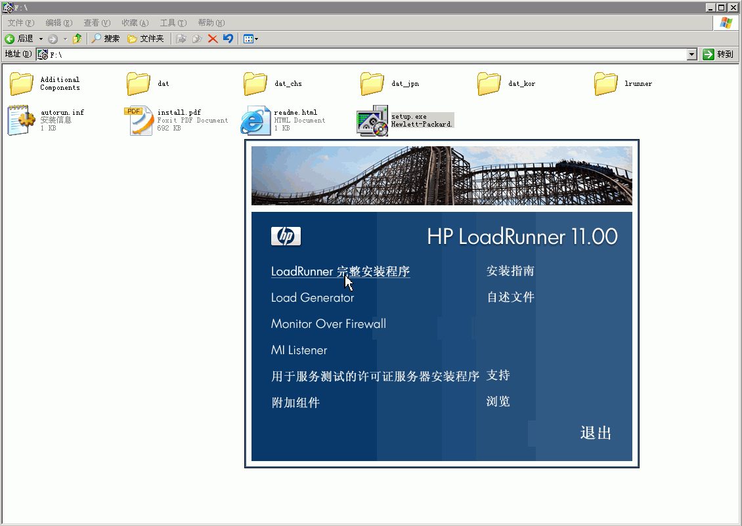Click the 转到 Go button

coord(718,54)
